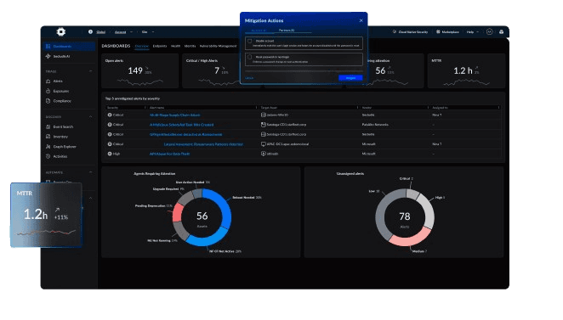
Task: Click asset icon in Lateral movement row
Action: 263,144
